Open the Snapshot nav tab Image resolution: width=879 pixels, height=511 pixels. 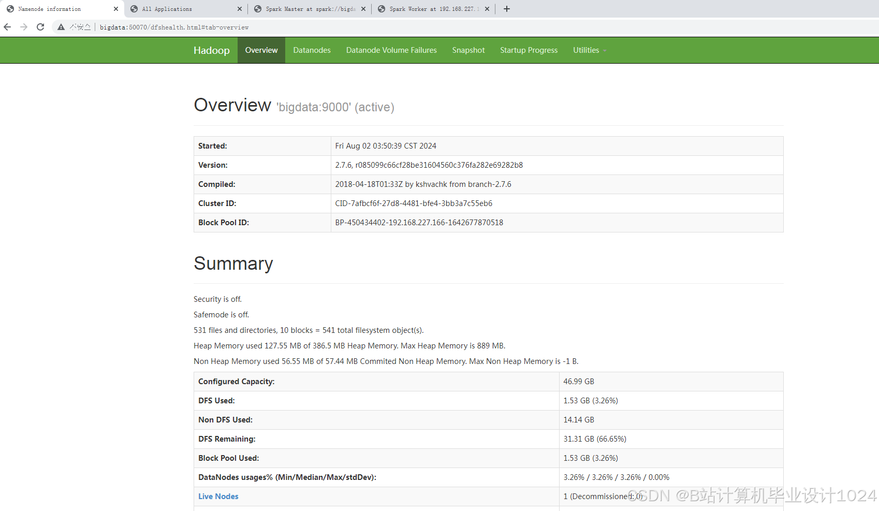468,50
